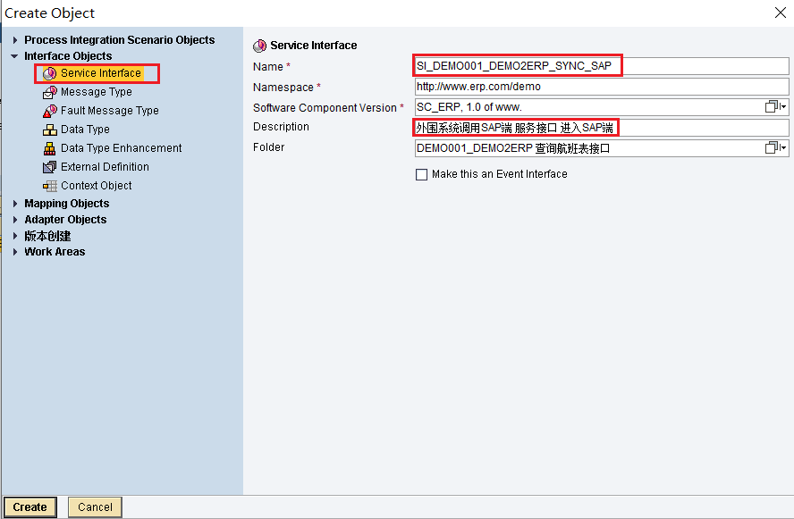The image size is (794, 519).
Task: Collapse the Interface Objects node
Action: tap(14, 56)
